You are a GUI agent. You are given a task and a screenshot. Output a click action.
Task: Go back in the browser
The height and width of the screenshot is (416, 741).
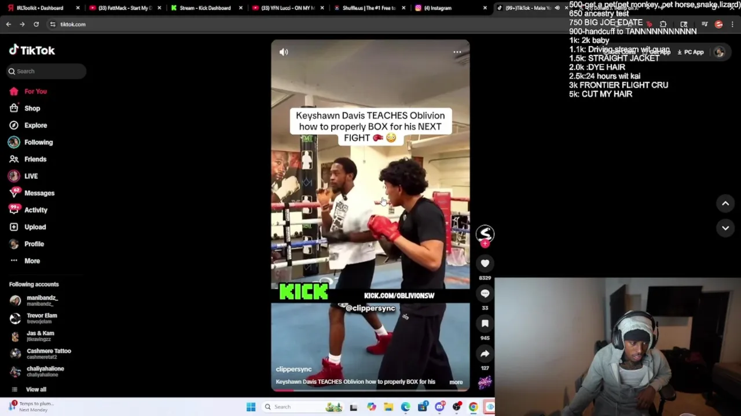tap(9, 24)
